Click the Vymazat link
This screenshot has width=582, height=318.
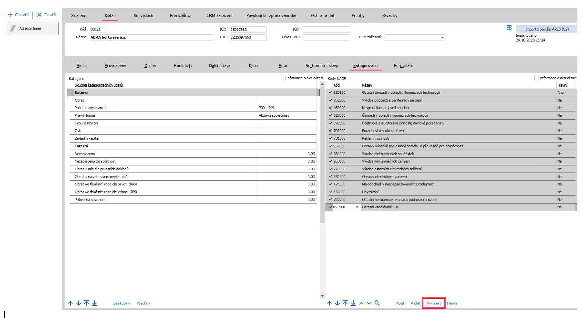pos(434,303)
